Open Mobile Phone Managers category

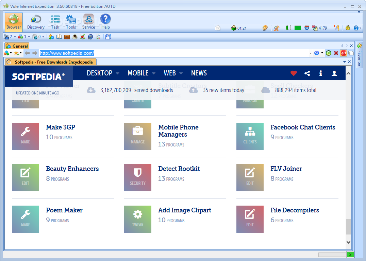click(178, 130)
